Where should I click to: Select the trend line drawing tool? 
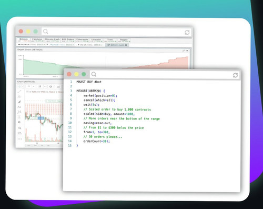tap(19, 92)
